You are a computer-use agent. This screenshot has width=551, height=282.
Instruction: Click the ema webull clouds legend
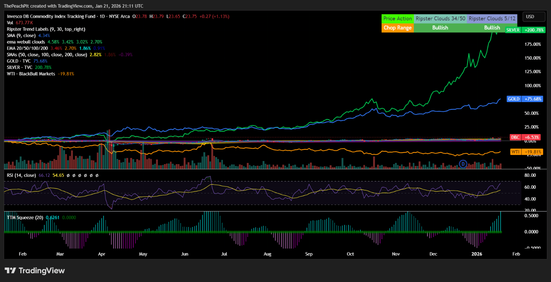pos(26,41)
